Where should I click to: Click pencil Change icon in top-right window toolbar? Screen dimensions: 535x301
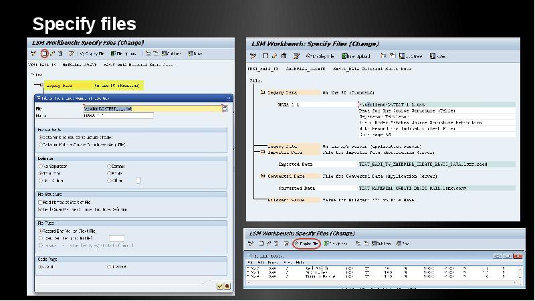point(274,56)
